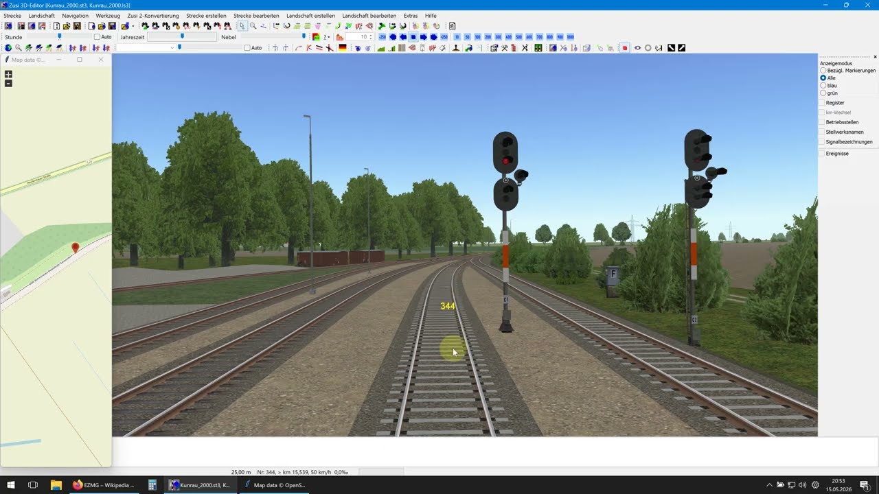The height and width of the screenshot is (494, 879).
Task: Adjust the Stunde hour slider
Action: (60, 36)
